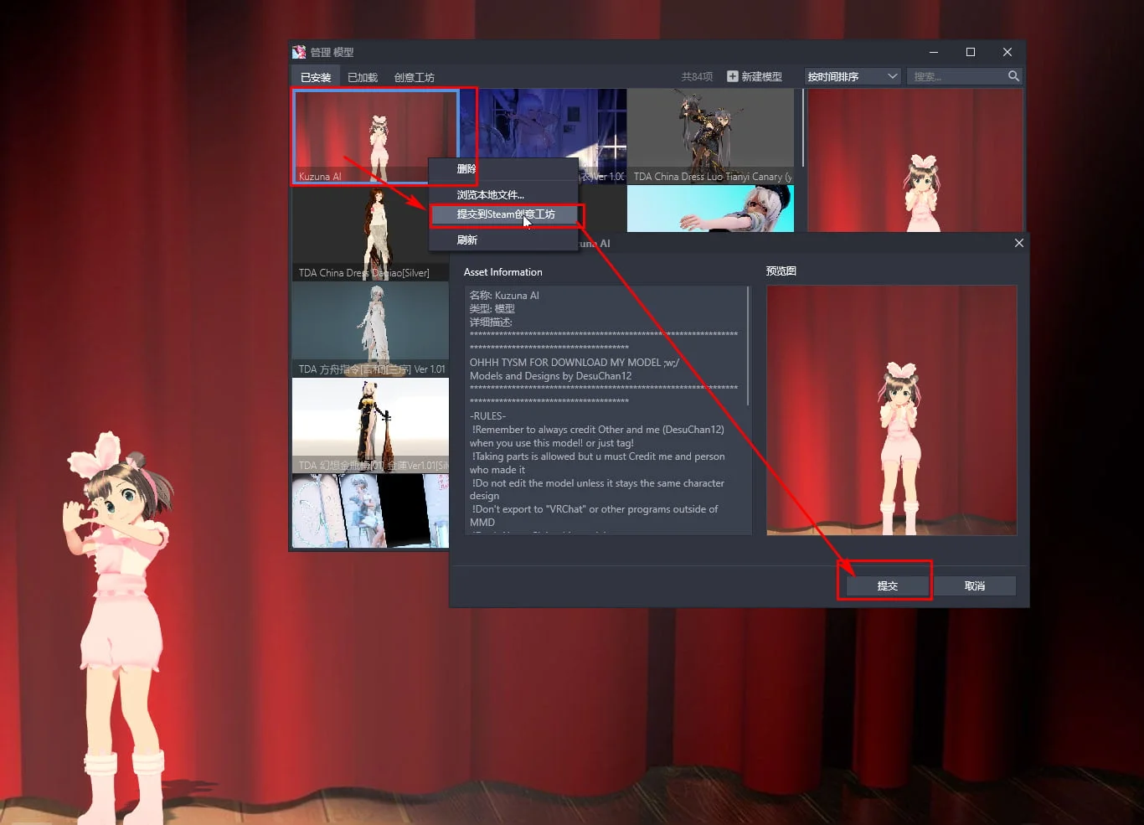Choose 删除 from the context menu
This screenshot has width=1144, height=825.
pyautogui.click(x=466, y=169)
